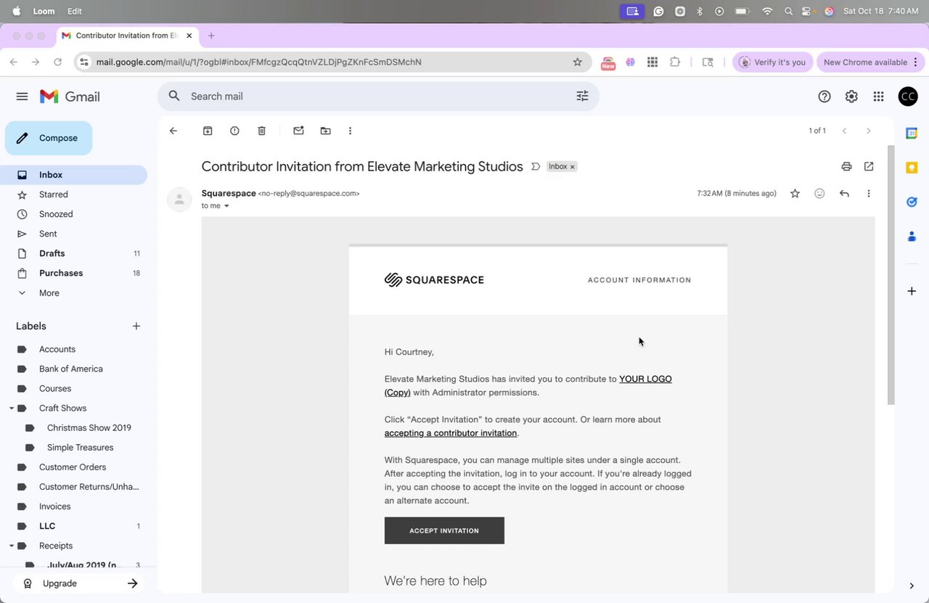
Task: Collapse the Receipts label tree
Action: [12, 546]
